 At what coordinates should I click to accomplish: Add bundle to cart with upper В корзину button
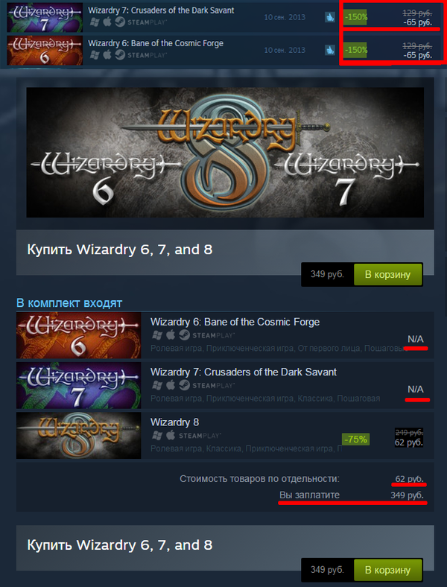pos(388,274)
